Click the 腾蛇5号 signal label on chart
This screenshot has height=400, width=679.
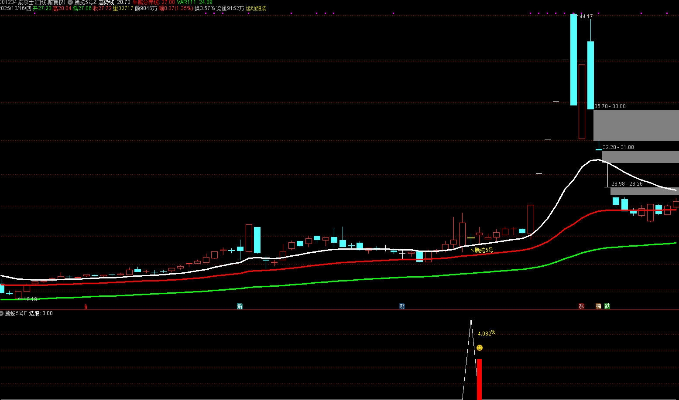pyautogui.click(x=484, y=250)
